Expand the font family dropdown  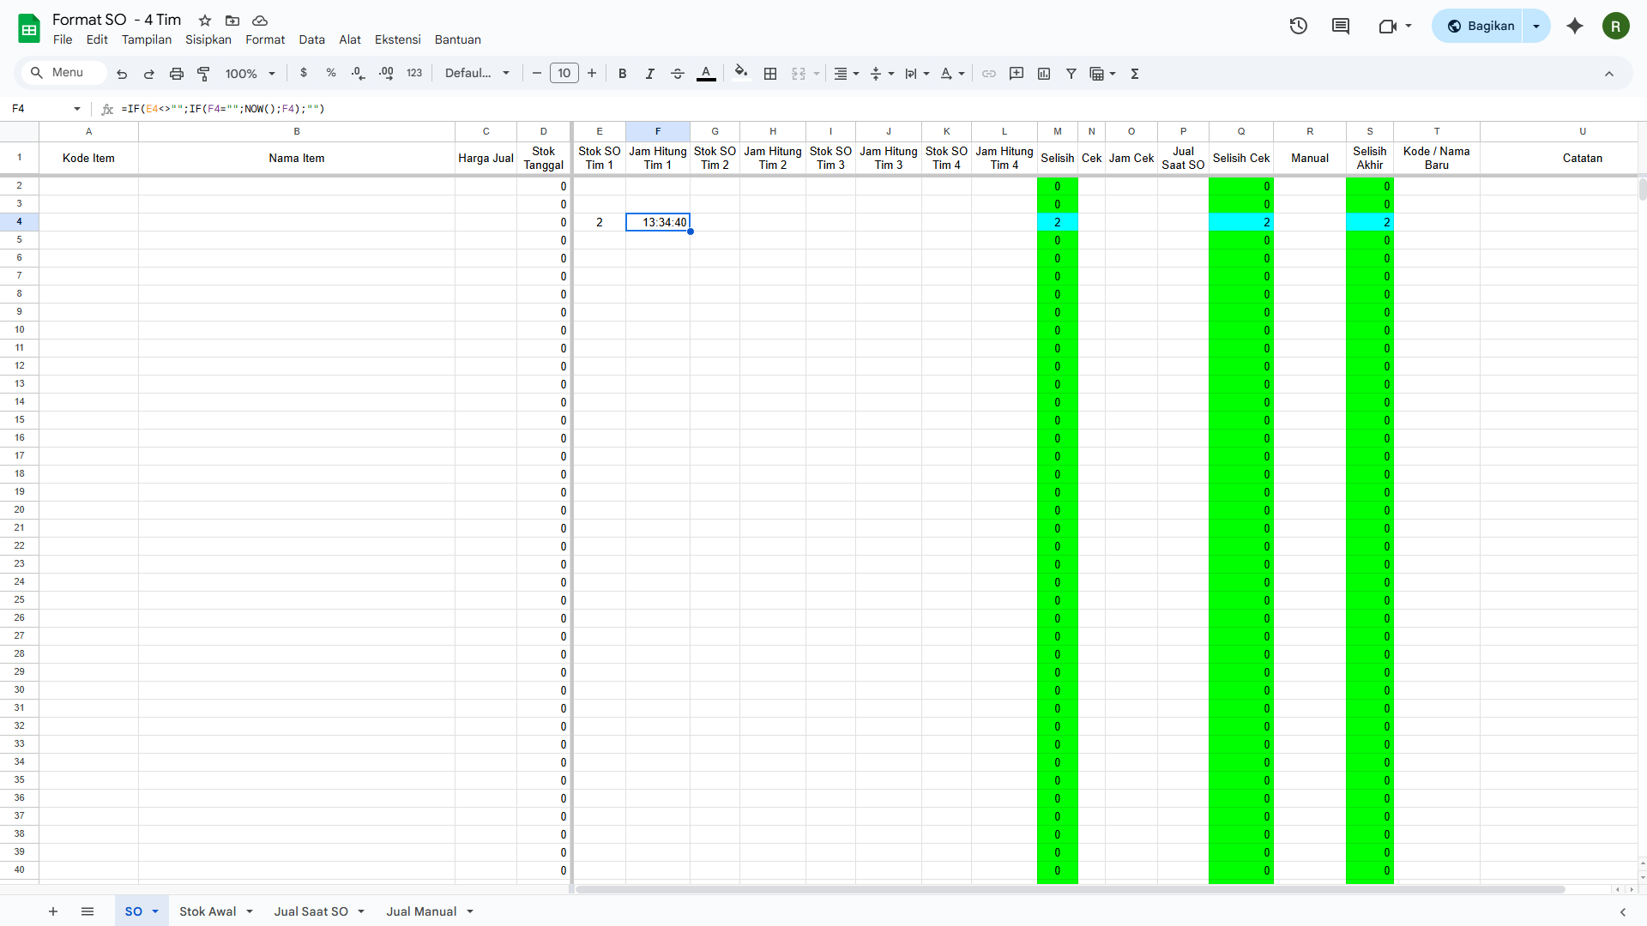coord(478,74)
